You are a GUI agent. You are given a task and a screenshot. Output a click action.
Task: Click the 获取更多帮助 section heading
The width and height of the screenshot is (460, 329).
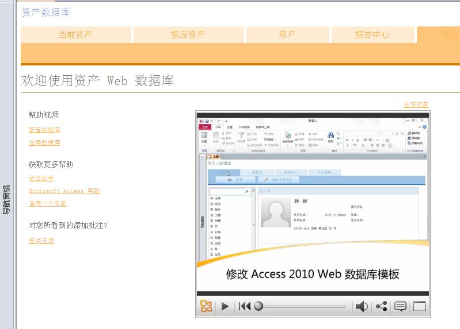click(x=51, y=164)
